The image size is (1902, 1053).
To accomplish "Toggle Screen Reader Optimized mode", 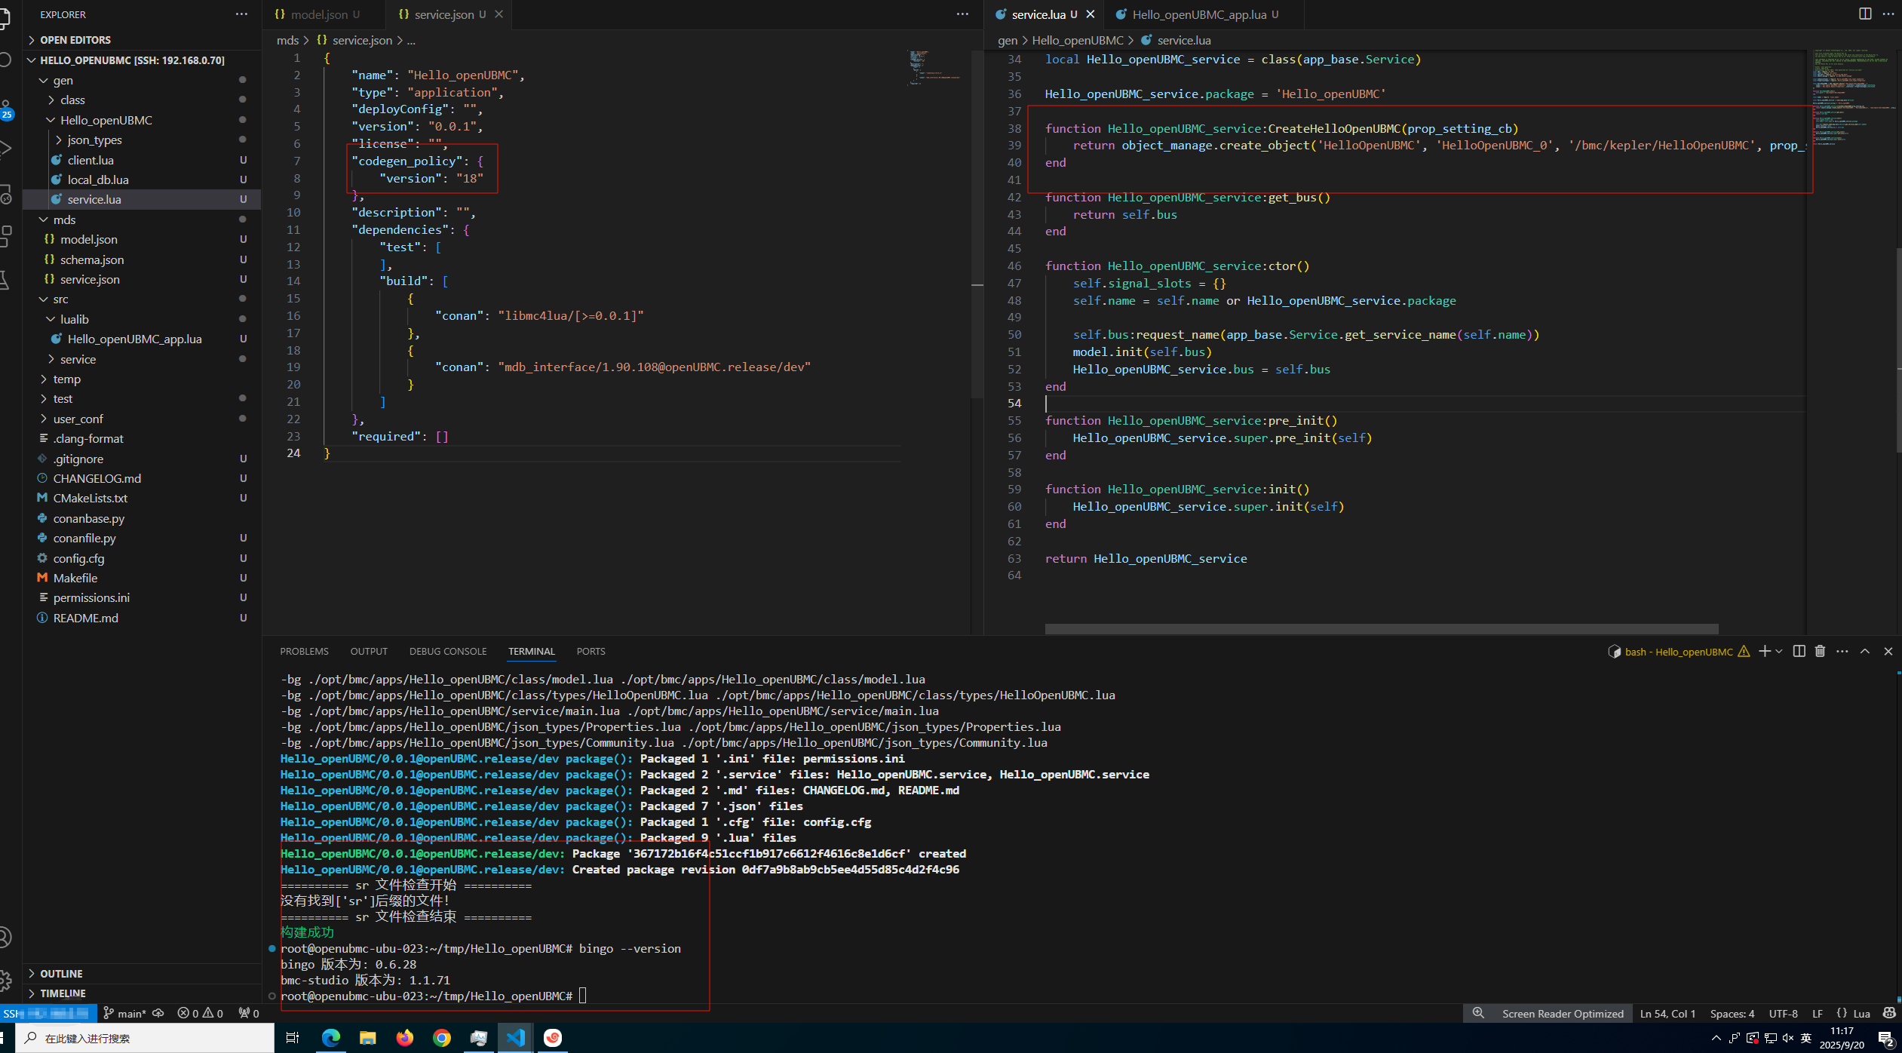I will pos(1562,1013).
